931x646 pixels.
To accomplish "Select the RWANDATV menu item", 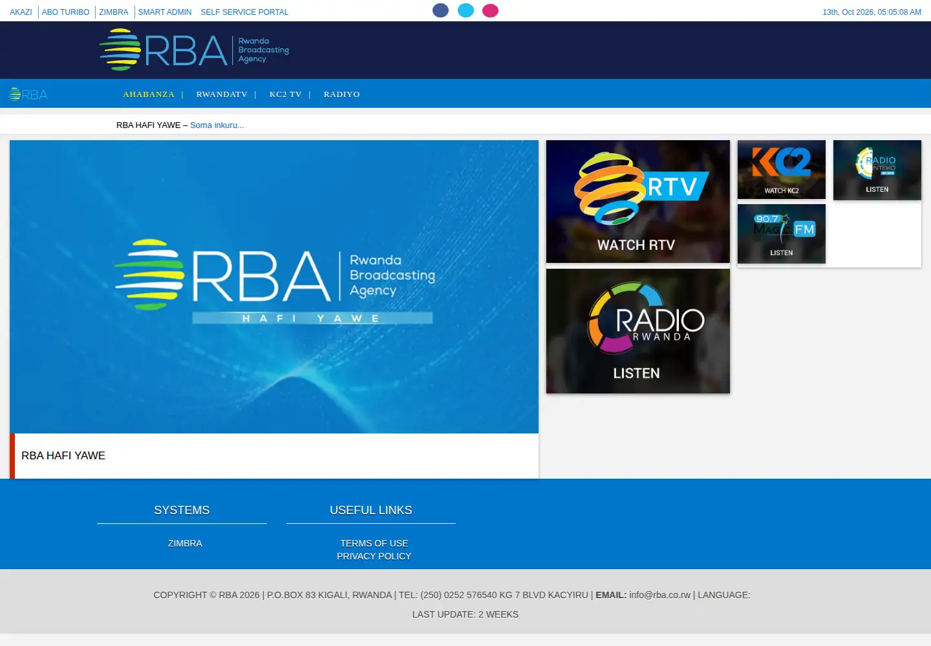I will pos(222,94).
